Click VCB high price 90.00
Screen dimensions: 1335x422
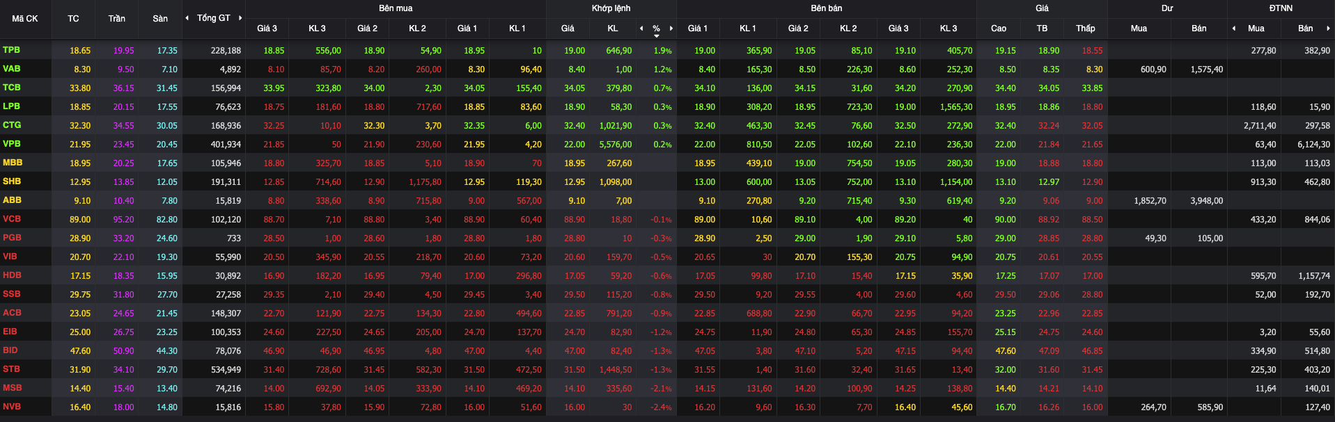[x=1006, y=220]
